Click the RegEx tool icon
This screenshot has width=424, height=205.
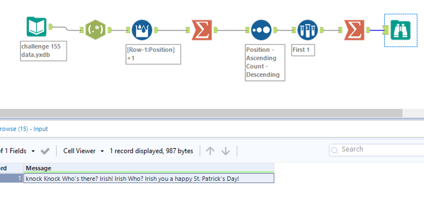point(95,30)
